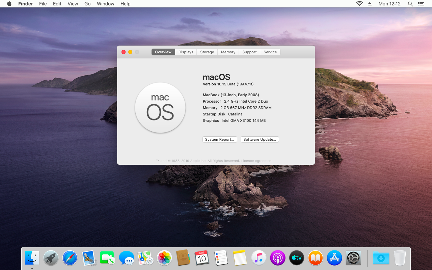Open Safari compass icon in Dock
This screenshot has height=270, width=432.
[70, 258]
